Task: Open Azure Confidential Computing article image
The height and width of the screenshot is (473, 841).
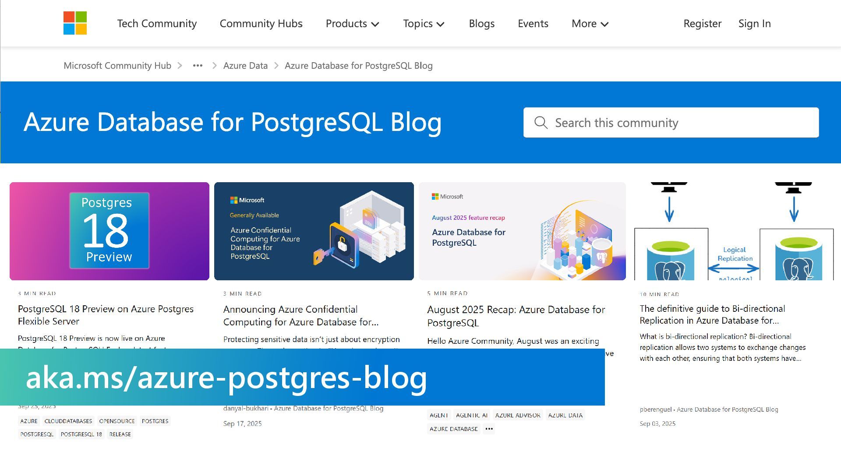Action: [x=314, y=231]
